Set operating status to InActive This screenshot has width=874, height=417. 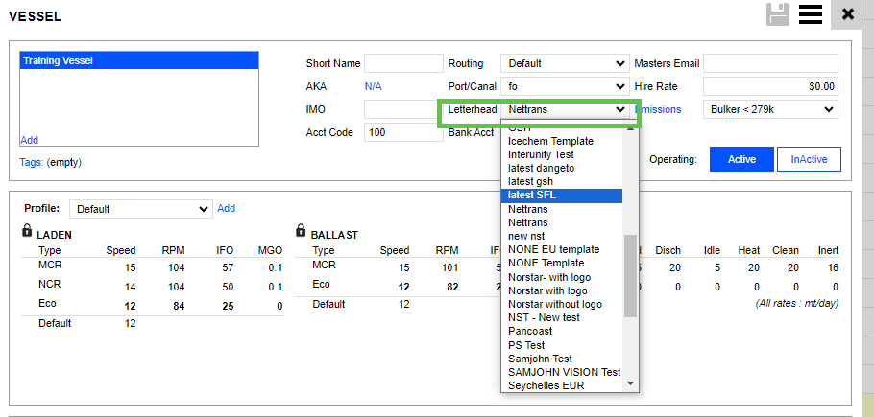point(809,159)
